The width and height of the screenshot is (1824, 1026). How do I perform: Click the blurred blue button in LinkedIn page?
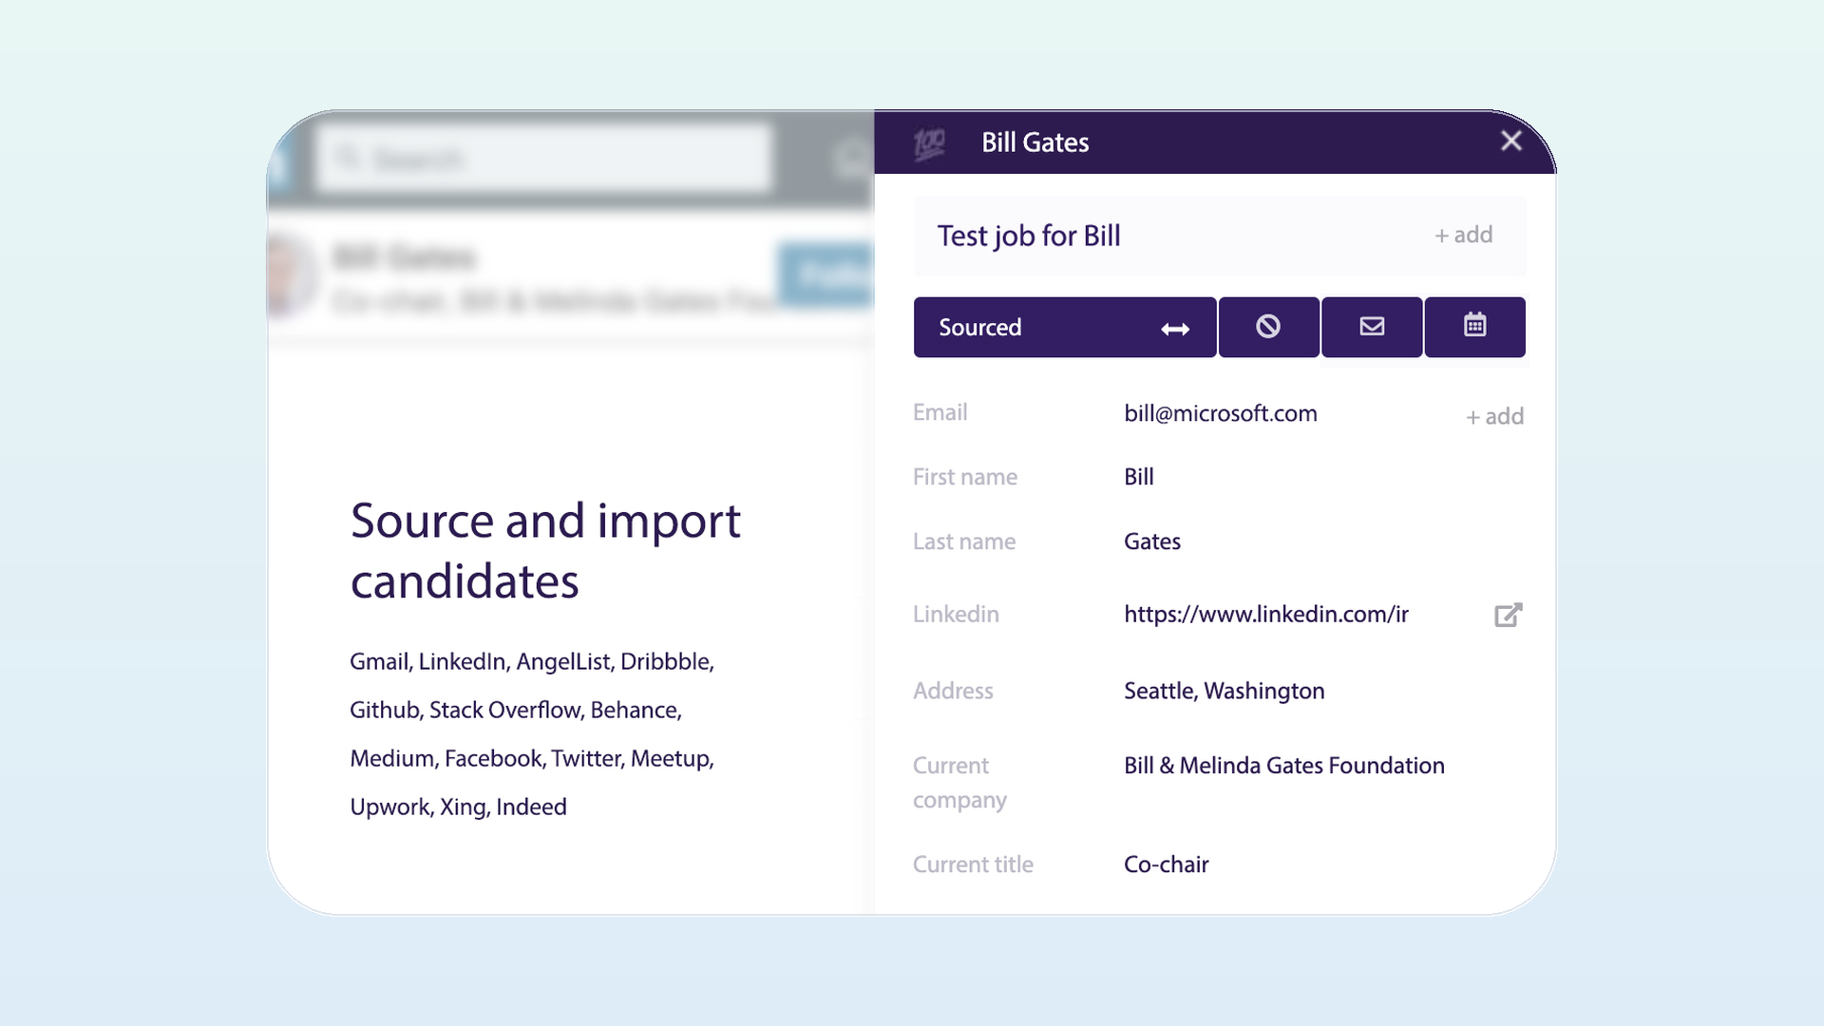pos(825,275)
